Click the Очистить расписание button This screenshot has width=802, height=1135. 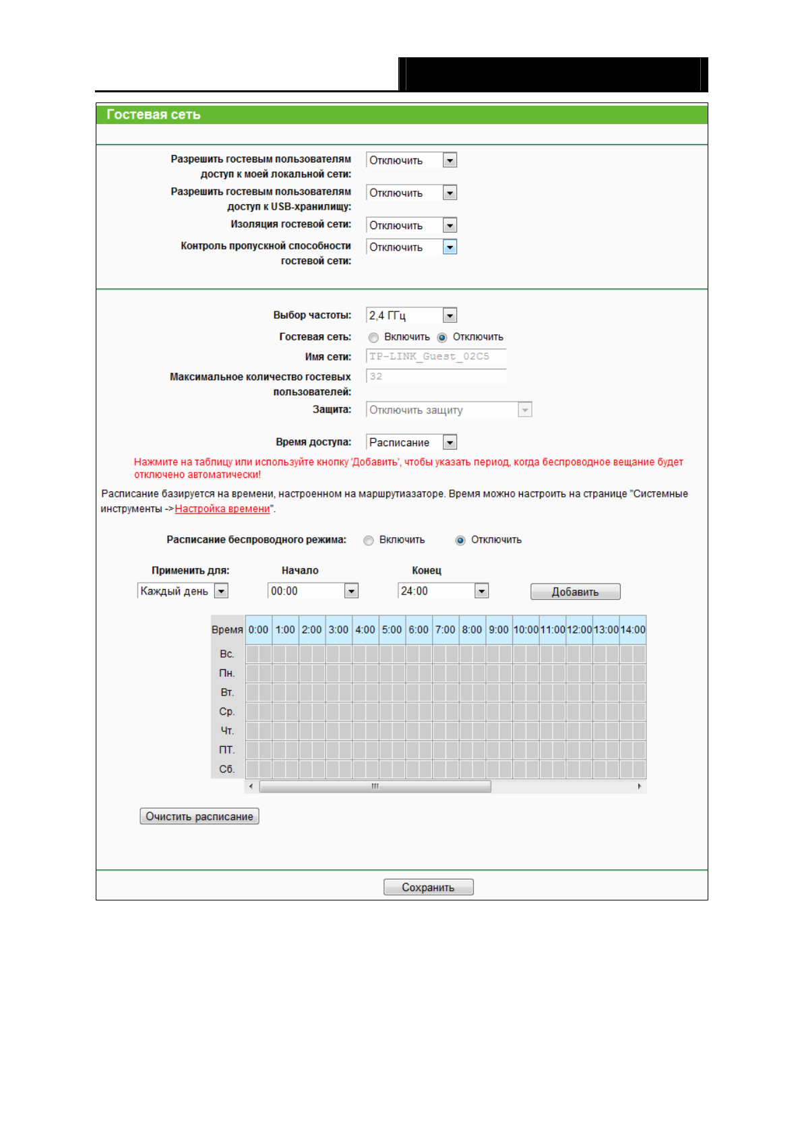199,816
